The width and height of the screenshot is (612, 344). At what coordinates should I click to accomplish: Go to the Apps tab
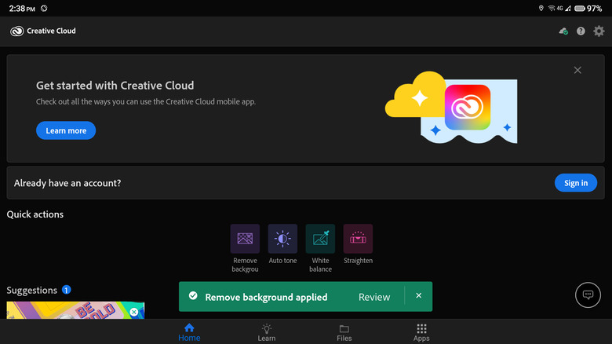(x=421, y=332)
